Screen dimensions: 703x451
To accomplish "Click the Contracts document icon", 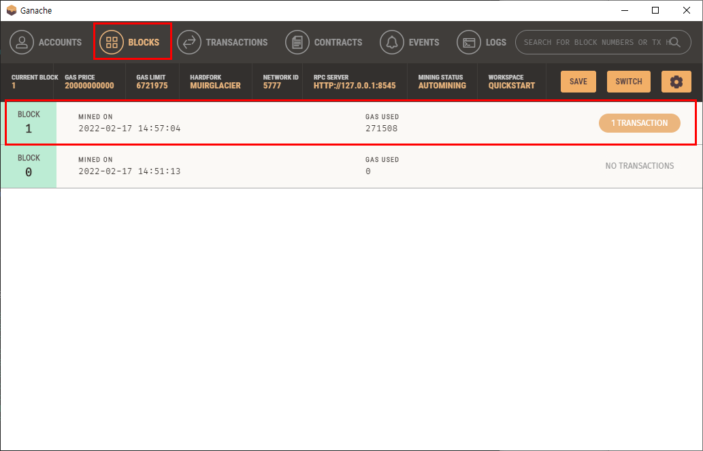I will 297,42.
